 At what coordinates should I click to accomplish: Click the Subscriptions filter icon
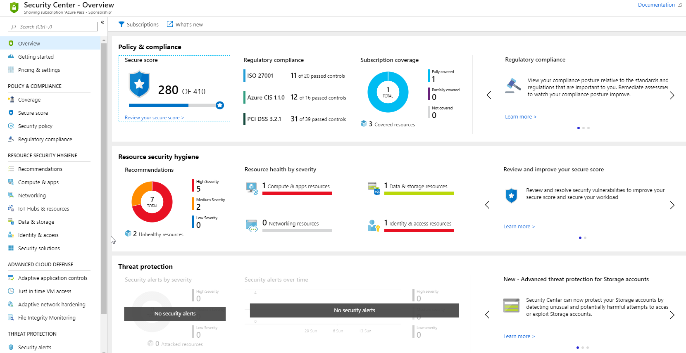click(121, 24)
